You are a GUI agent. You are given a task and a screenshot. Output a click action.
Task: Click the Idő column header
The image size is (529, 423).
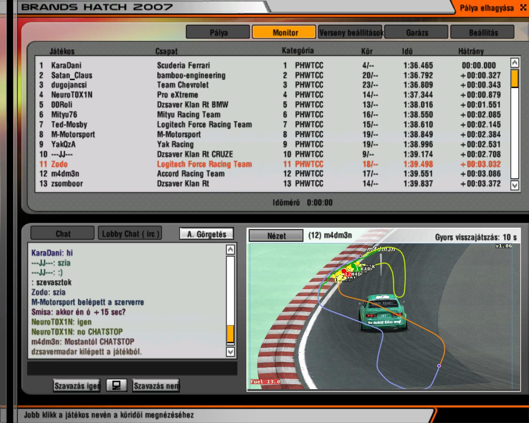pyautogui.click(x=407, y=51)
